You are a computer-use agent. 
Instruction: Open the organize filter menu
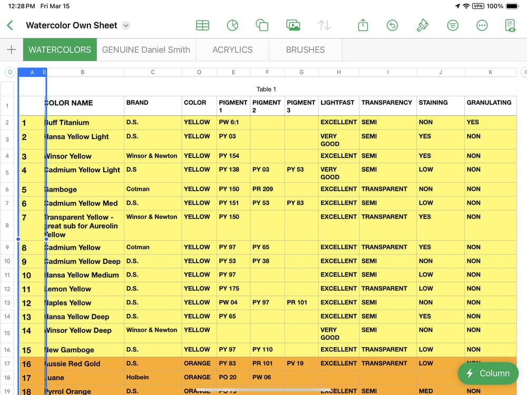[x=453, y=25]
